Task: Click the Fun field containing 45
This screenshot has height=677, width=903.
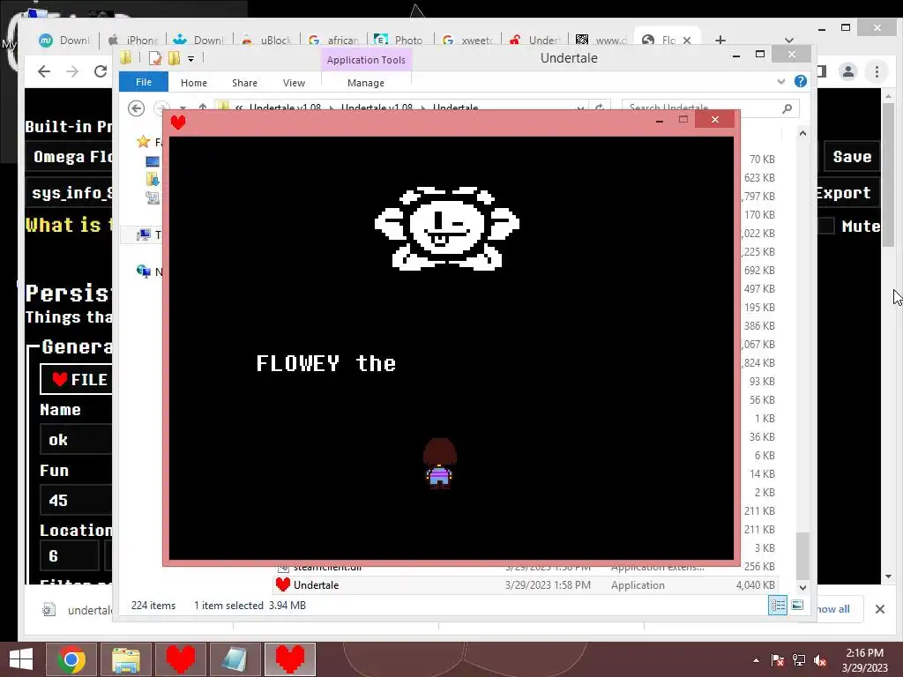Action: click(x=76, y=500)
